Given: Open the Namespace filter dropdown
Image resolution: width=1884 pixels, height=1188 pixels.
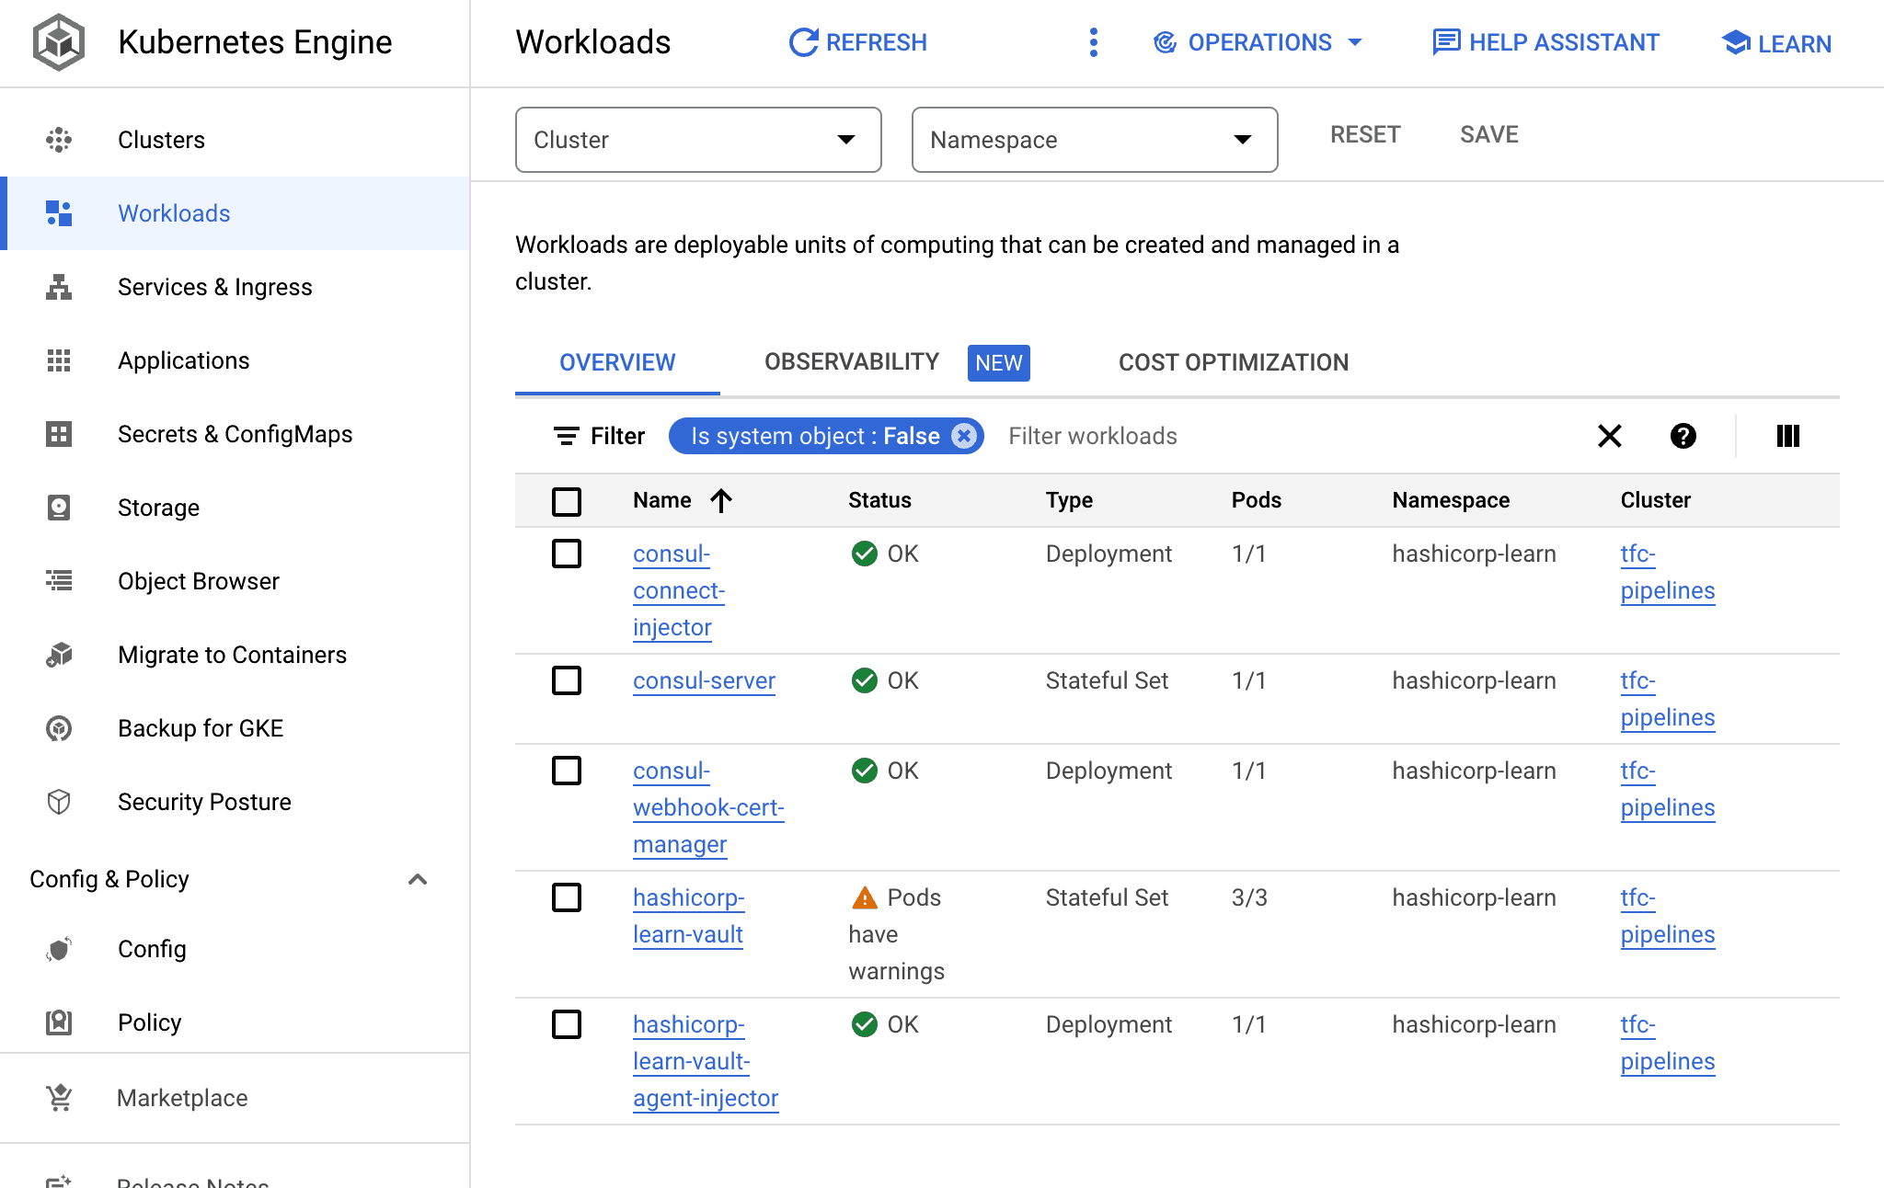Looking at the screenshot, I should [x=1090, y=138].
